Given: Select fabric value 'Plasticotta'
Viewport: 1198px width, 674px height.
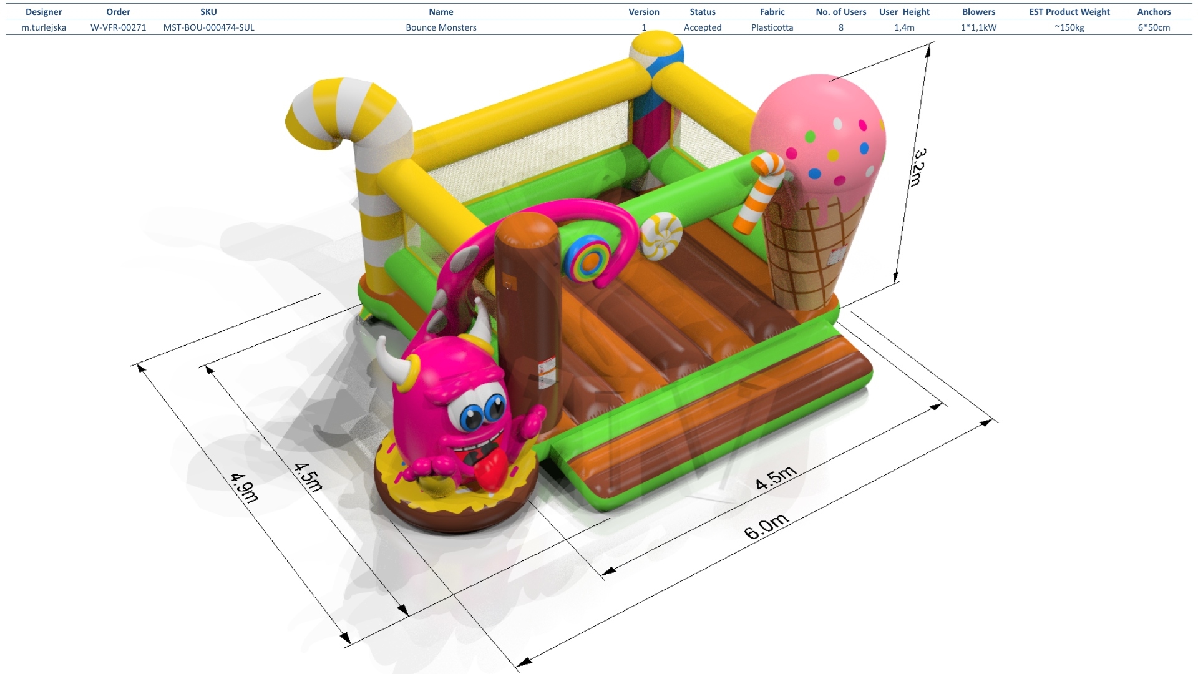Looking at the screenshot, I should [x=772, y=27].
